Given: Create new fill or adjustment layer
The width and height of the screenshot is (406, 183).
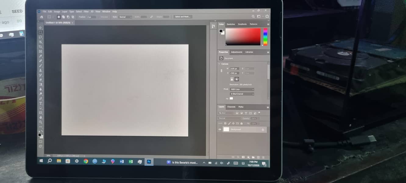Looking at the screenshot, I should 248,157.
